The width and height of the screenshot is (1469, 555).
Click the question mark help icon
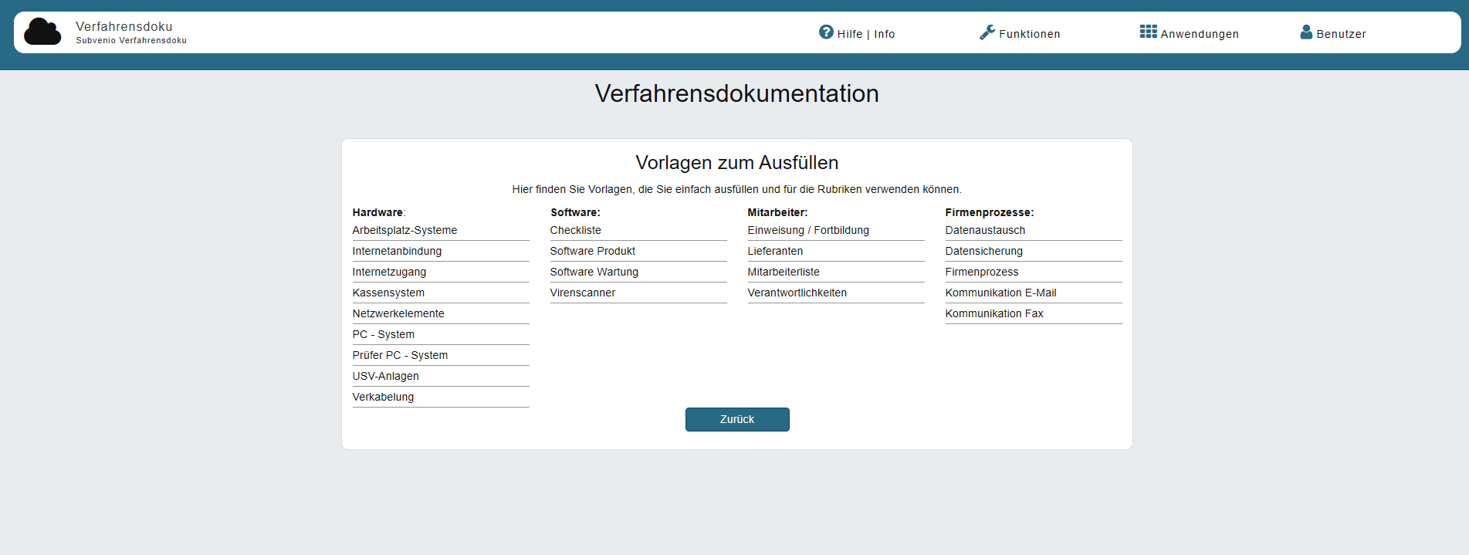[826, 32]
